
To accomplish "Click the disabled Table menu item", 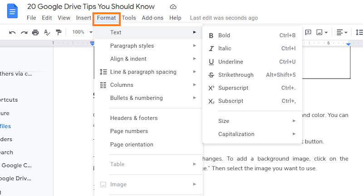I will 148,164.
